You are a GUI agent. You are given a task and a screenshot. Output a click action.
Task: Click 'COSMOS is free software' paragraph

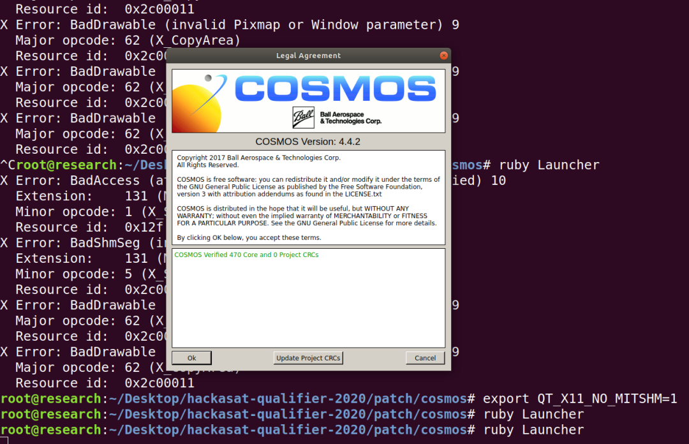pyautogui.click(x=308, y=186)
